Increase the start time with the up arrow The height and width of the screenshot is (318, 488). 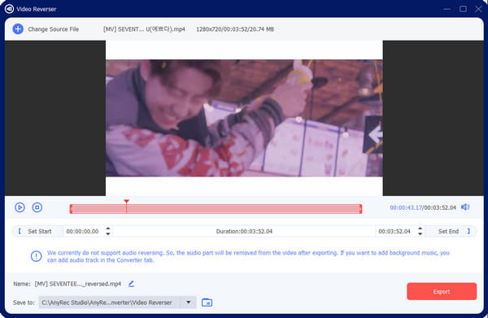pos(108,229)
